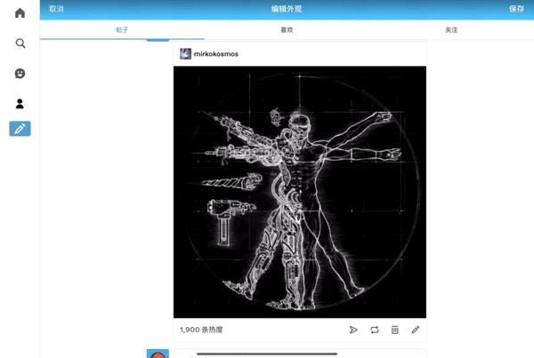
Task: Reblog the mirkokosmos post
Action: pyautogui.click(x=375, y=330)
